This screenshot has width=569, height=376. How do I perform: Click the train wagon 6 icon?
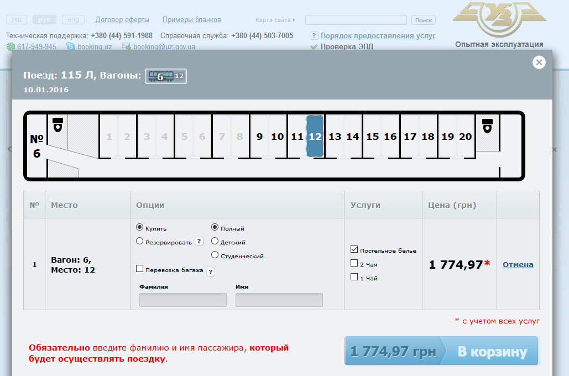[161, 76]
